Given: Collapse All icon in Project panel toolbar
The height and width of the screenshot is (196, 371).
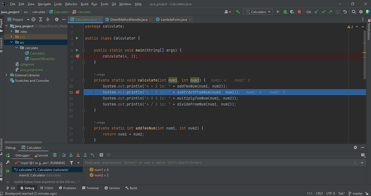Looking at the screenshot, I should tap(48, 19).
